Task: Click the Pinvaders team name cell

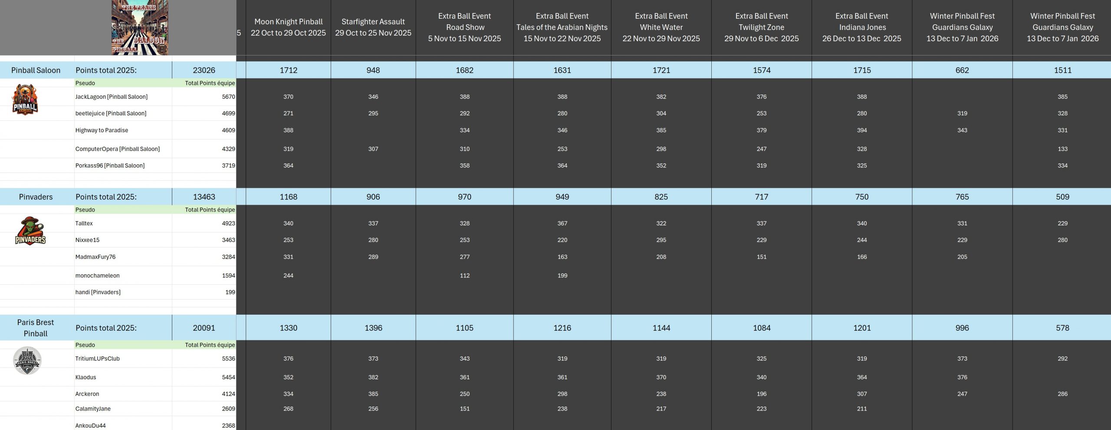Action: tap(36, 197)
